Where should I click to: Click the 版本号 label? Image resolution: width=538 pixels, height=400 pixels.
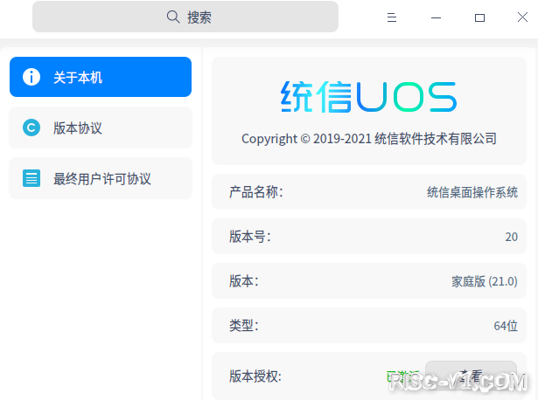pyautogui.click(x=250, y=237)
